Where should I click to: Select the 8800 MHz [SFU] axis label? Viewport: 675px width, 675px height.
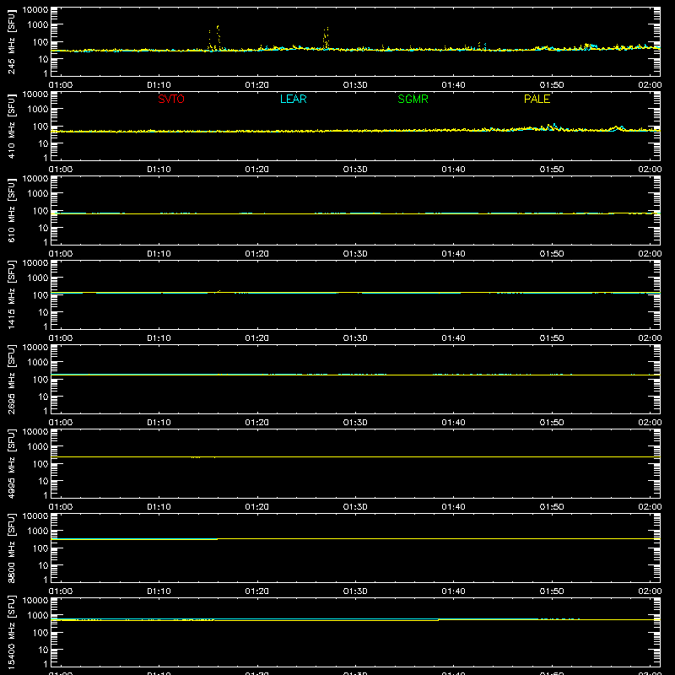tap(11, 548)
